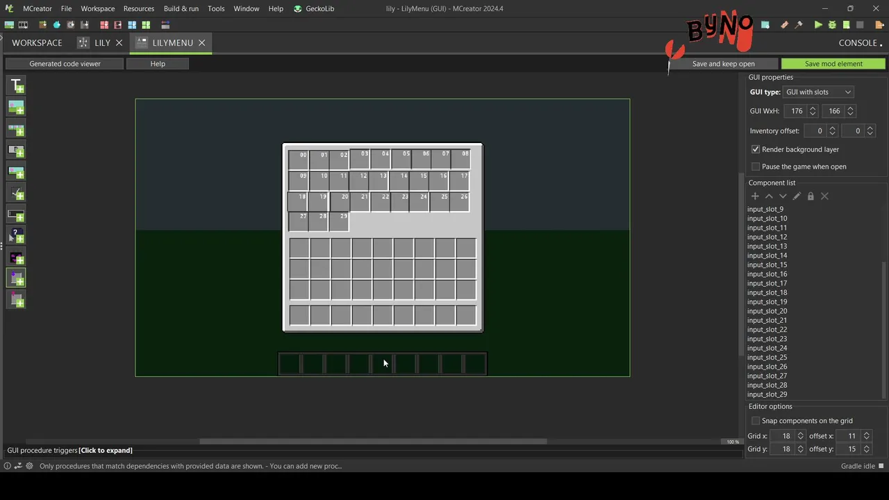Delete selected component with X icon
The height and width of the screenshot is (500, 889).
coord(824,197)
